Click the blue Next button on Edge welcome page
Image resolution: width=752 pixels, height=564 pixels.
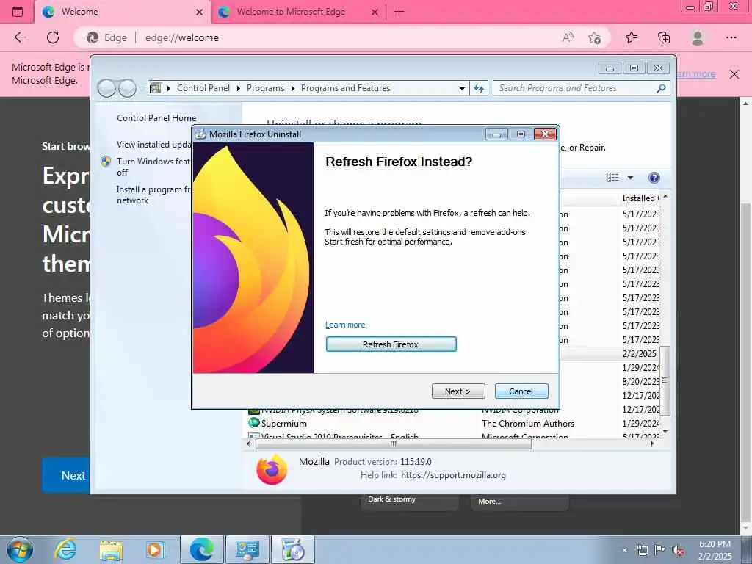pyautogui.click(x=66, y=475)
